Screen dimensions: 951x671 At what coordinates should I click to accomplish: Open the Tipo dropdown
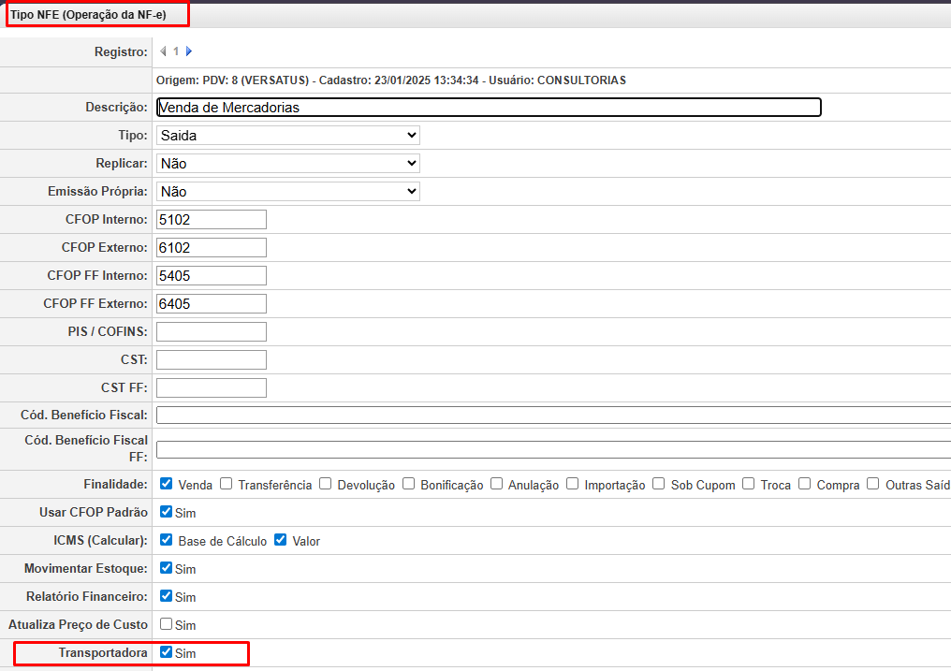coord(287,136)
